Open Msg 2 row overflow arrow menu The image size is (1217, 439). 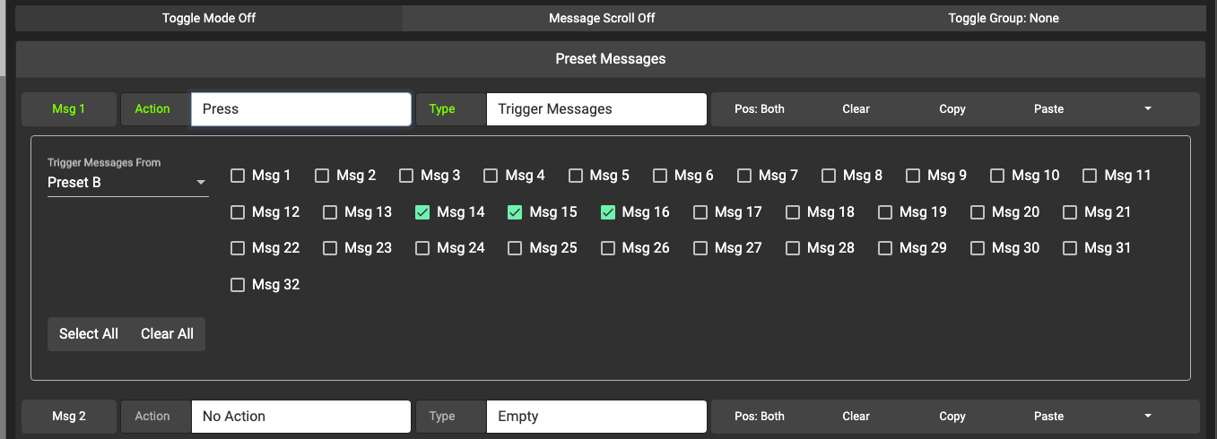[1148, 417]
